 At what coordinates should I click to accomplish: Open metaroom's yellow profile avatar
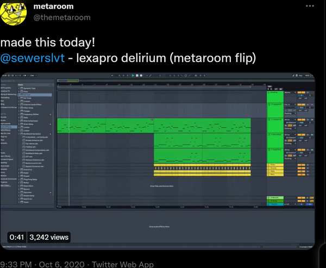(x=13, y=13)
